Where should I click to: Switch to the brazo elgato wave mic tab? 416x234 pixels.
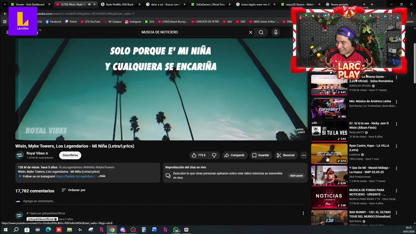coord(255,5)
